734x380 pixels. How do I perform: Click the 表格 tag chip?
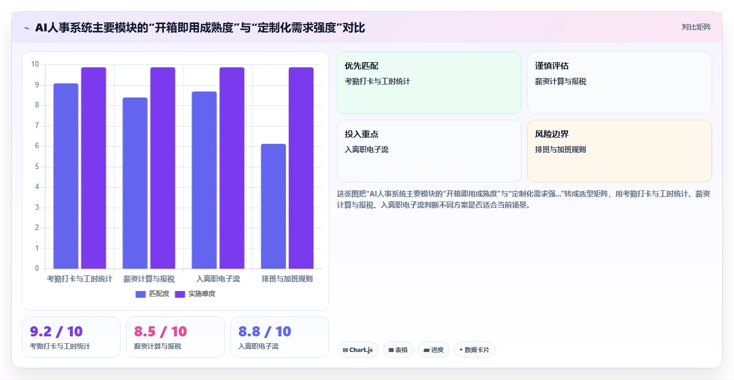tap(398, 350)
